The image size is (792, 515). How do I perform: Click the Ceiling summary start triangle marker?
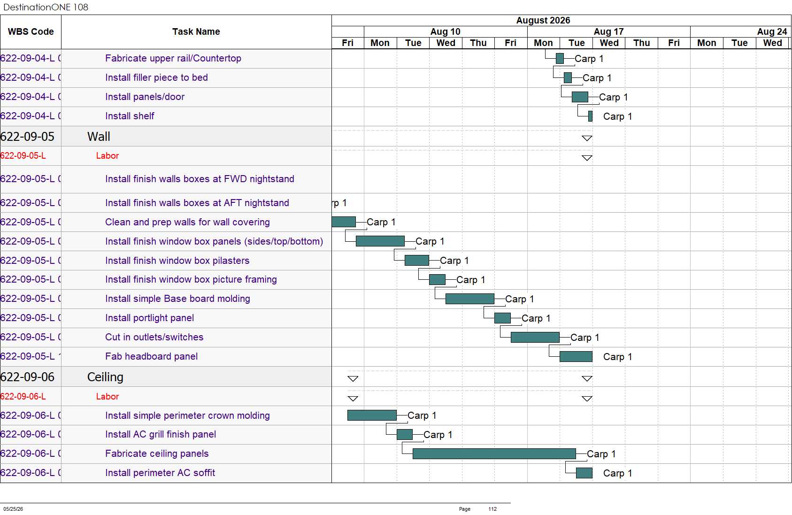pos(353,378)
